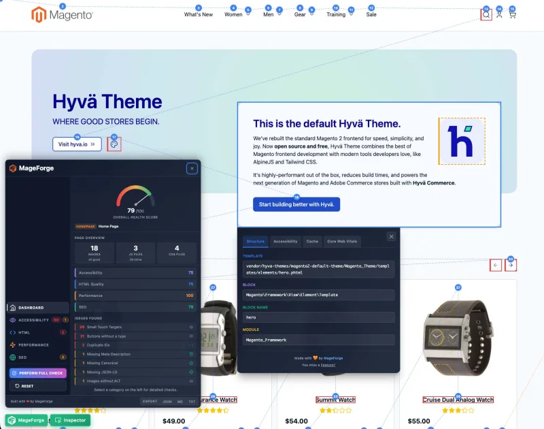Open the Men category link

(x=268, y=14)
